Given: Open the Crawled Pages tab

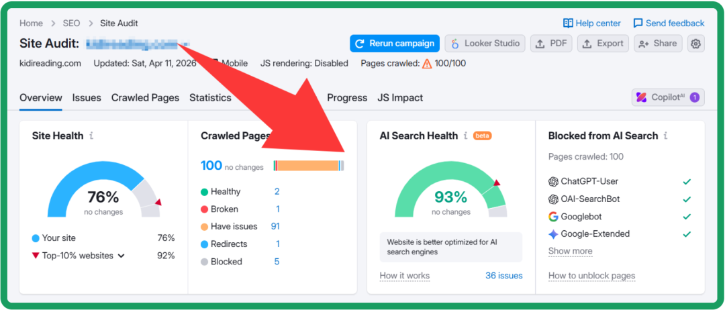Looking at the screenshot, I should [145, 98].
